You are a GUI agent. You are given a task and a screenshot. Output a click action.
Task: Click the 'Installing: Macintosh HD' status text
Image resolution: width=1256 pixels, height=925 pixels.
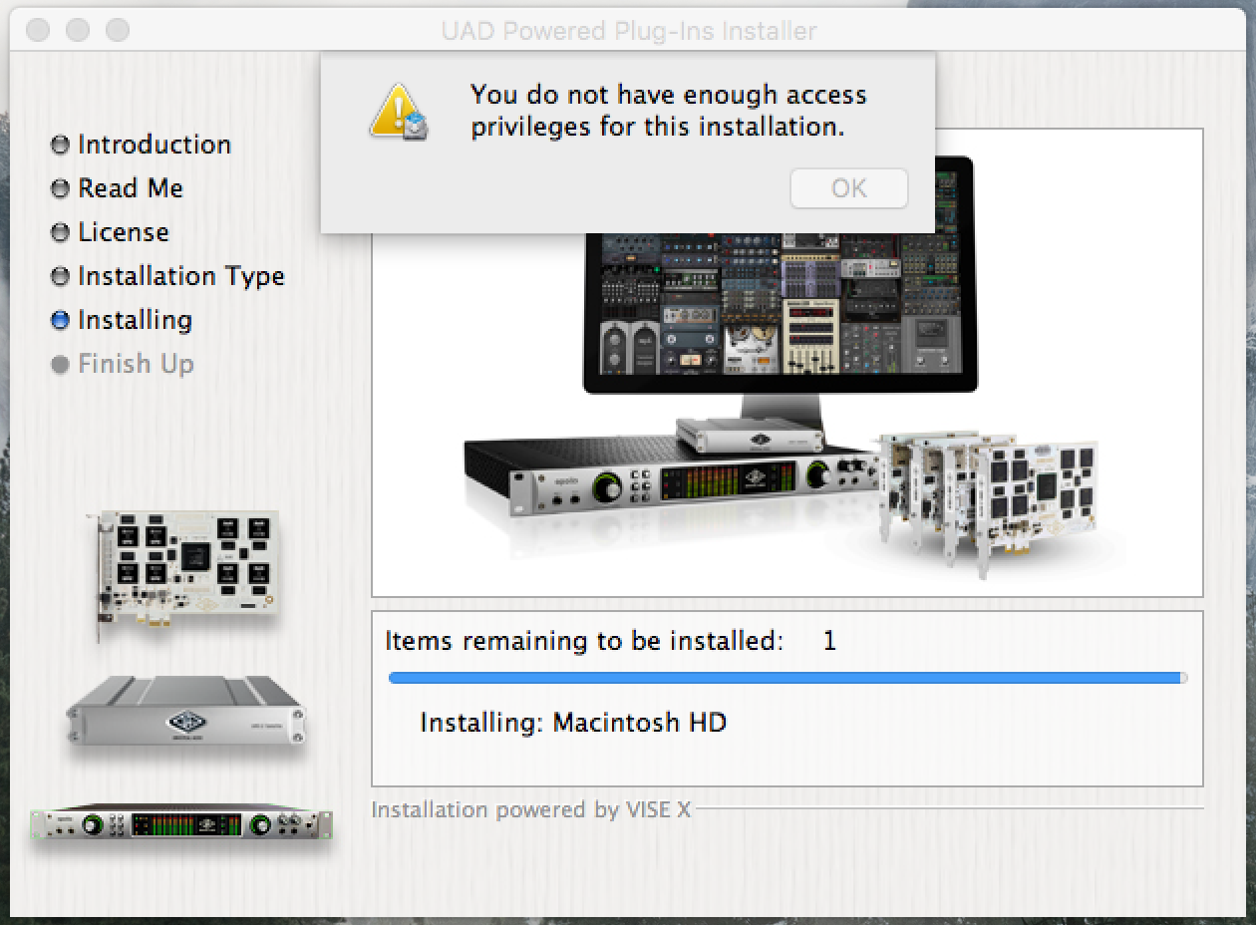(573, 722)
